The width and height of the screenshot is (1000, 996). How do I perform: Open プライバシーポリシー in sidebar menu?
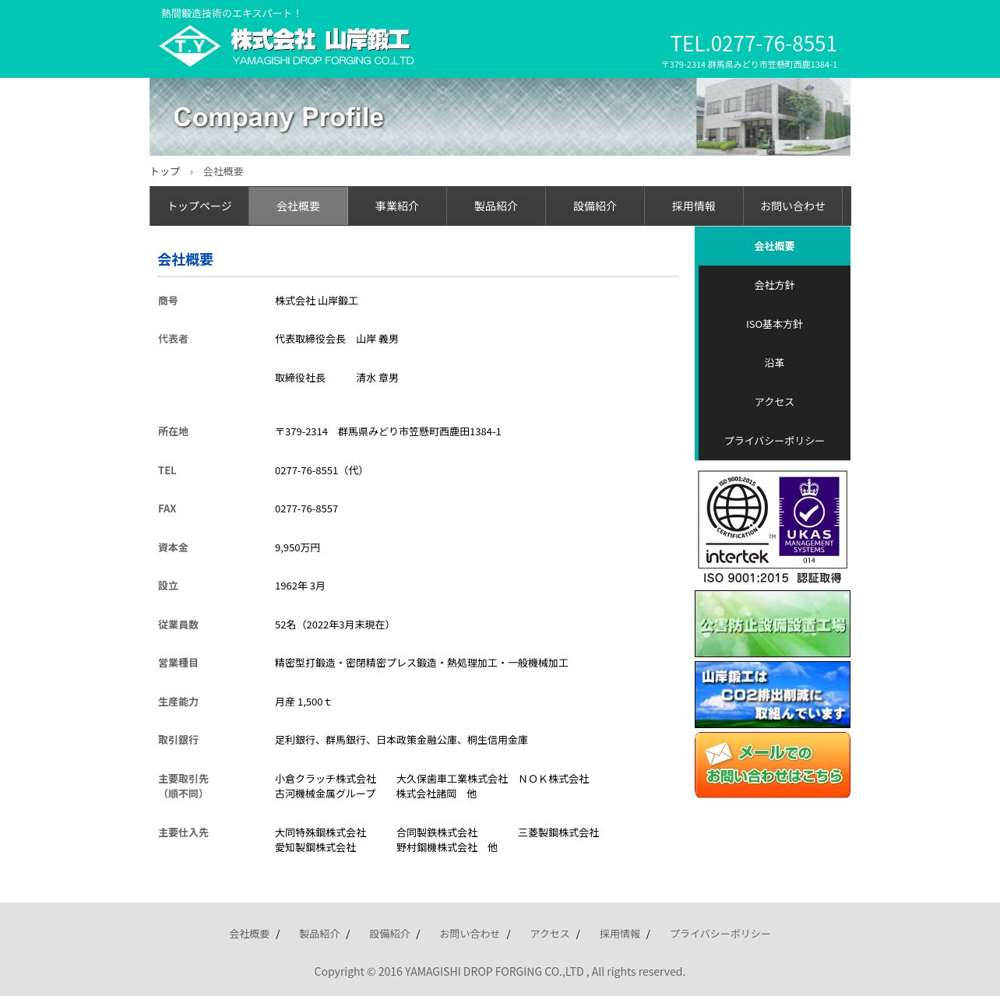click(x=774, y=441)
